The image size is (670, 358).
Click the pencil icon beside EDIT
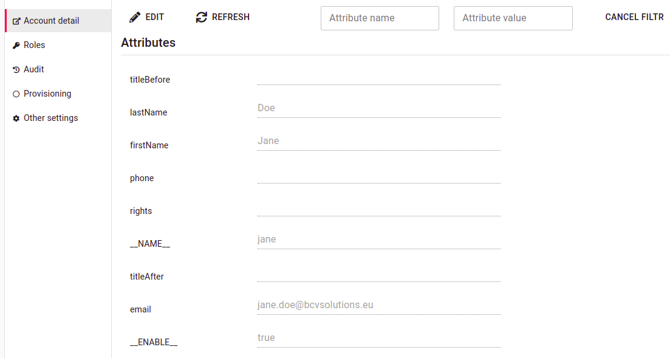[135, 17]
